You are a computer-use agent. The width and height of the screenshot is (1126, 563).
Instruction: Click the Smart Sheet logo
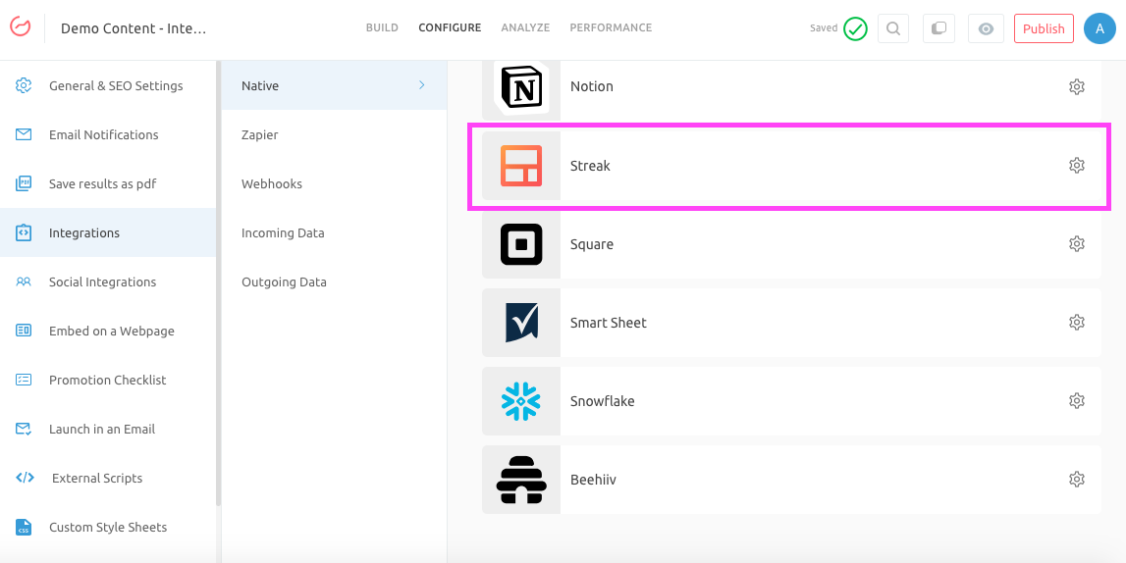pyautogui.click(x=521, y=322)
